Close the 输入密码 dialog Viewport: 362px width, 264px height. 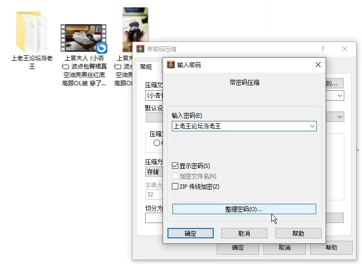point(318,65)
